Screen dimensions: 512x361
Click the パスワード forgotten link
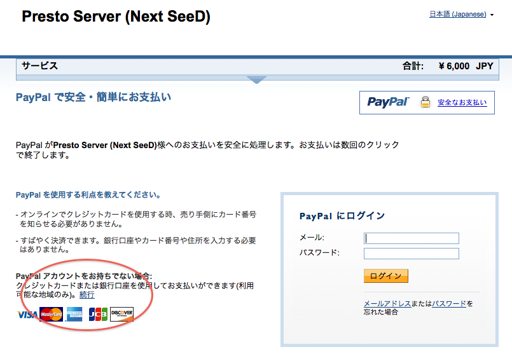coord(449,304)
